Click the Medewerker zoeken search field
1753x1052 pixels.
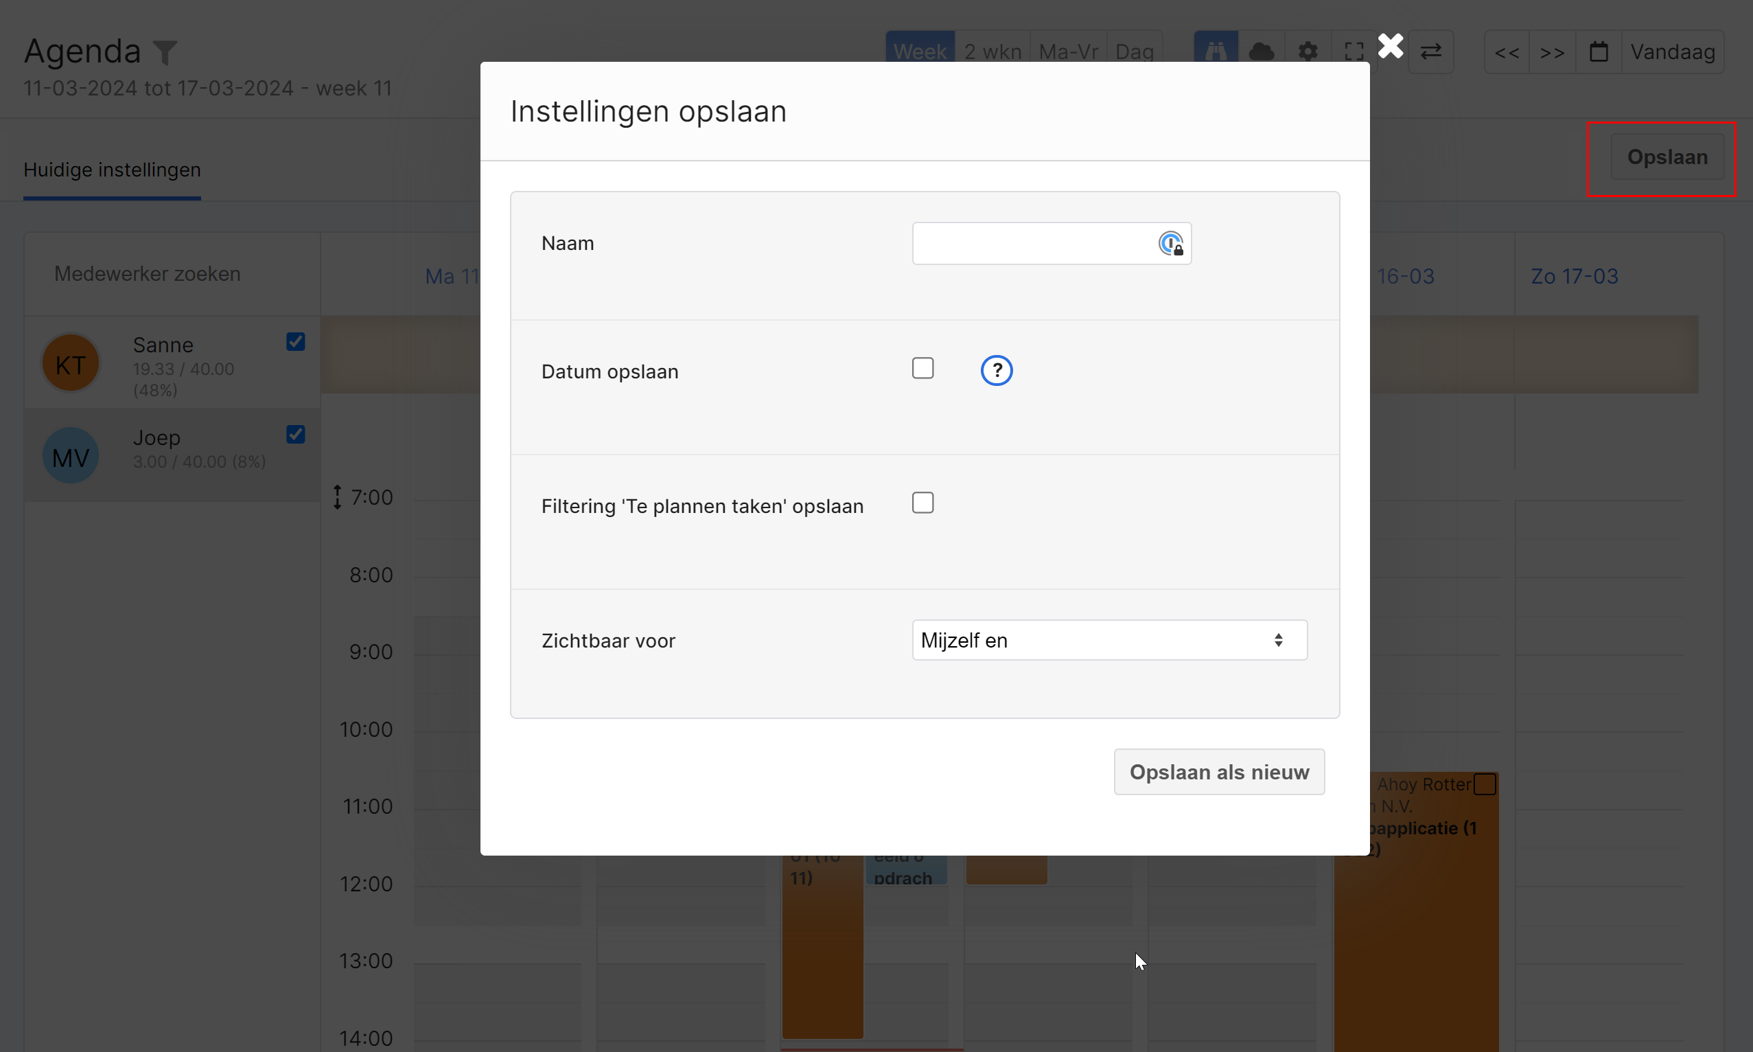pos(172,273)
